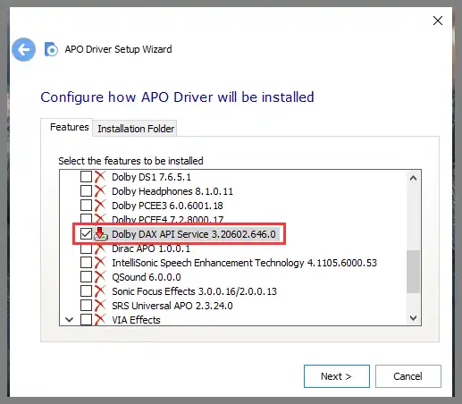Expand the VIA Effects tree node
The height and width of the screenshot is (404, 462).
pos(69,320)
